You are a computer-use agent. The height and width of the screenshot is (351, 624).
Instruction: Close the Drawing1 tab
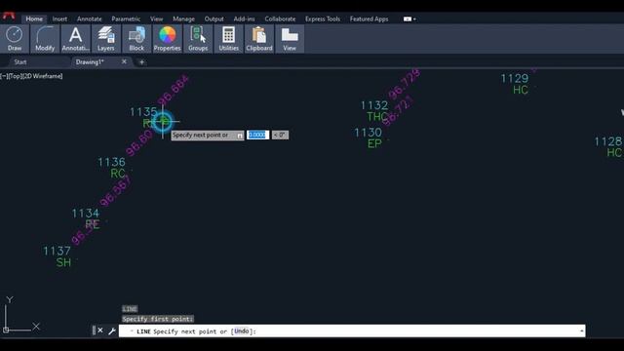124,61
